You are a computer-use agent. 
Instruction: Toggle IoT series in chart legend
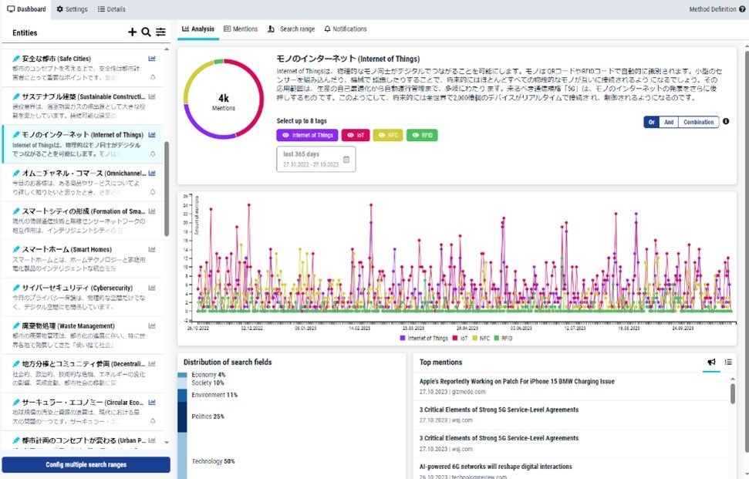click(460, 338)
